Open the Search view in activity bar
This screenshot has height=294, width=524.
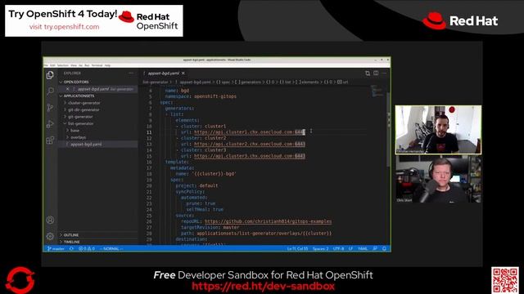click(x=50, y=91)
